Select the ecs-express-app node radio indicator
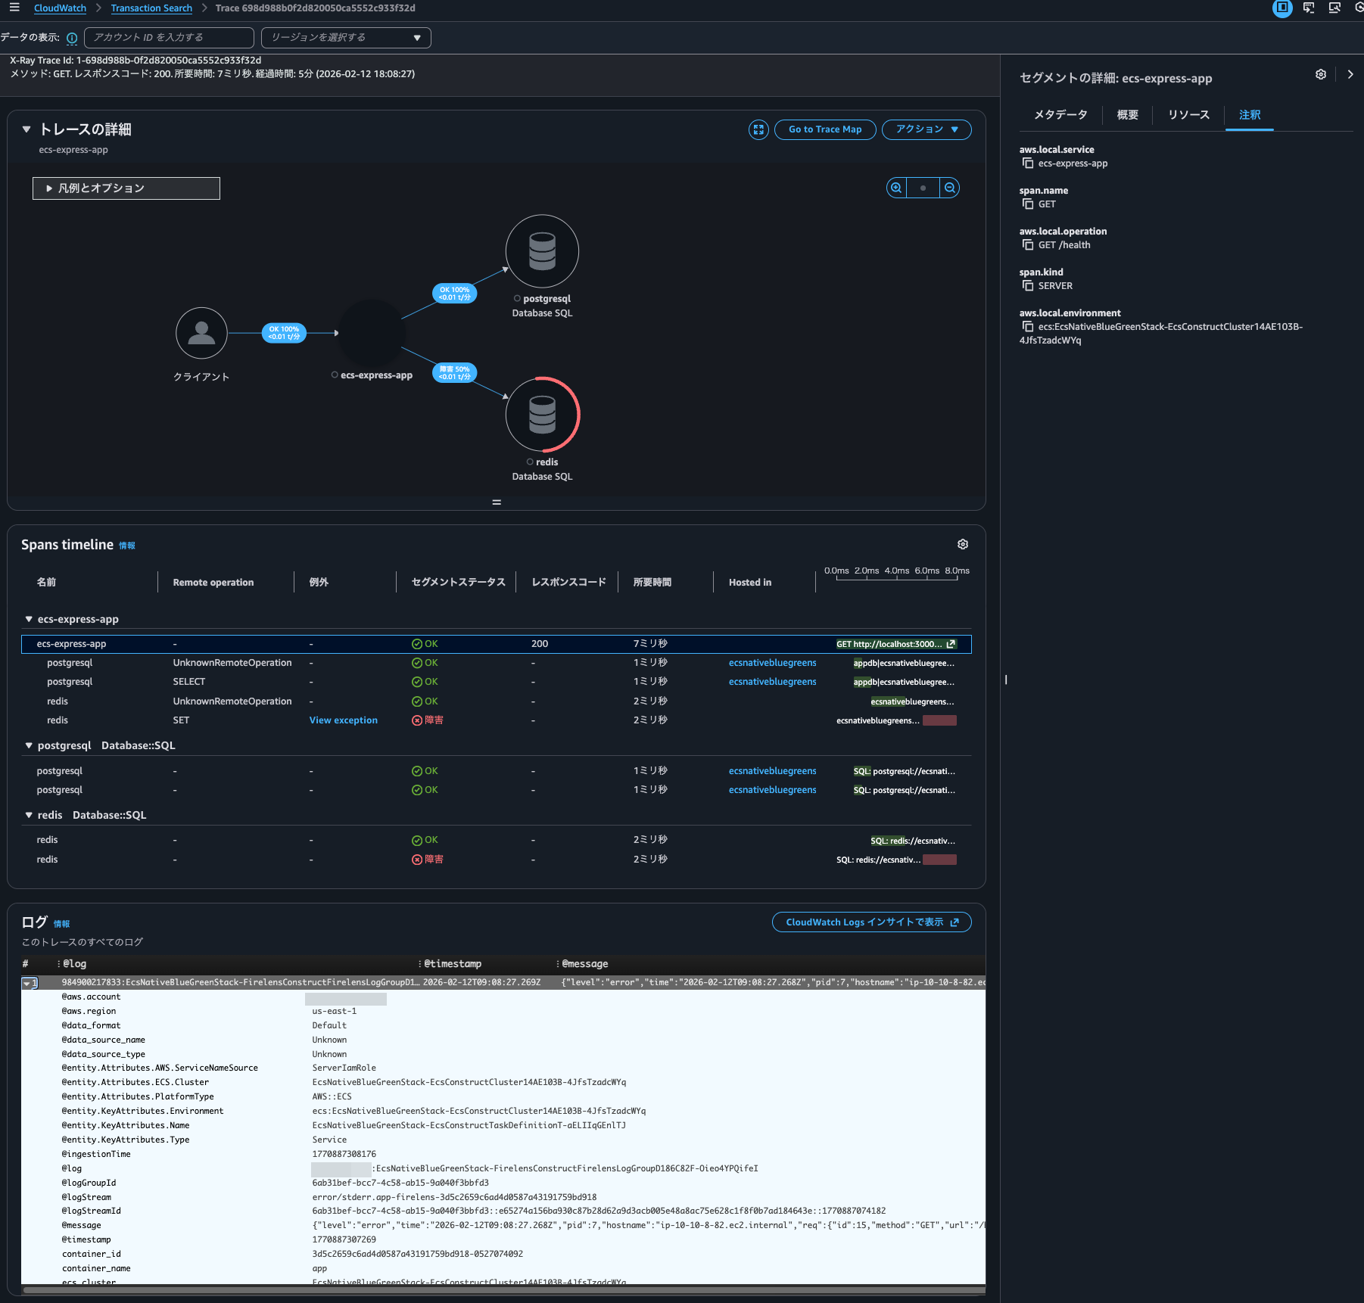Image resolution: width=1364 pixels, height=1303 pixels. click(x=335, y=375)
